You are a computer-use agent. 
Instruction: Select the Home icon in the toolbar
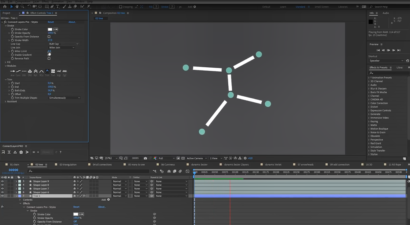(5, 6)
